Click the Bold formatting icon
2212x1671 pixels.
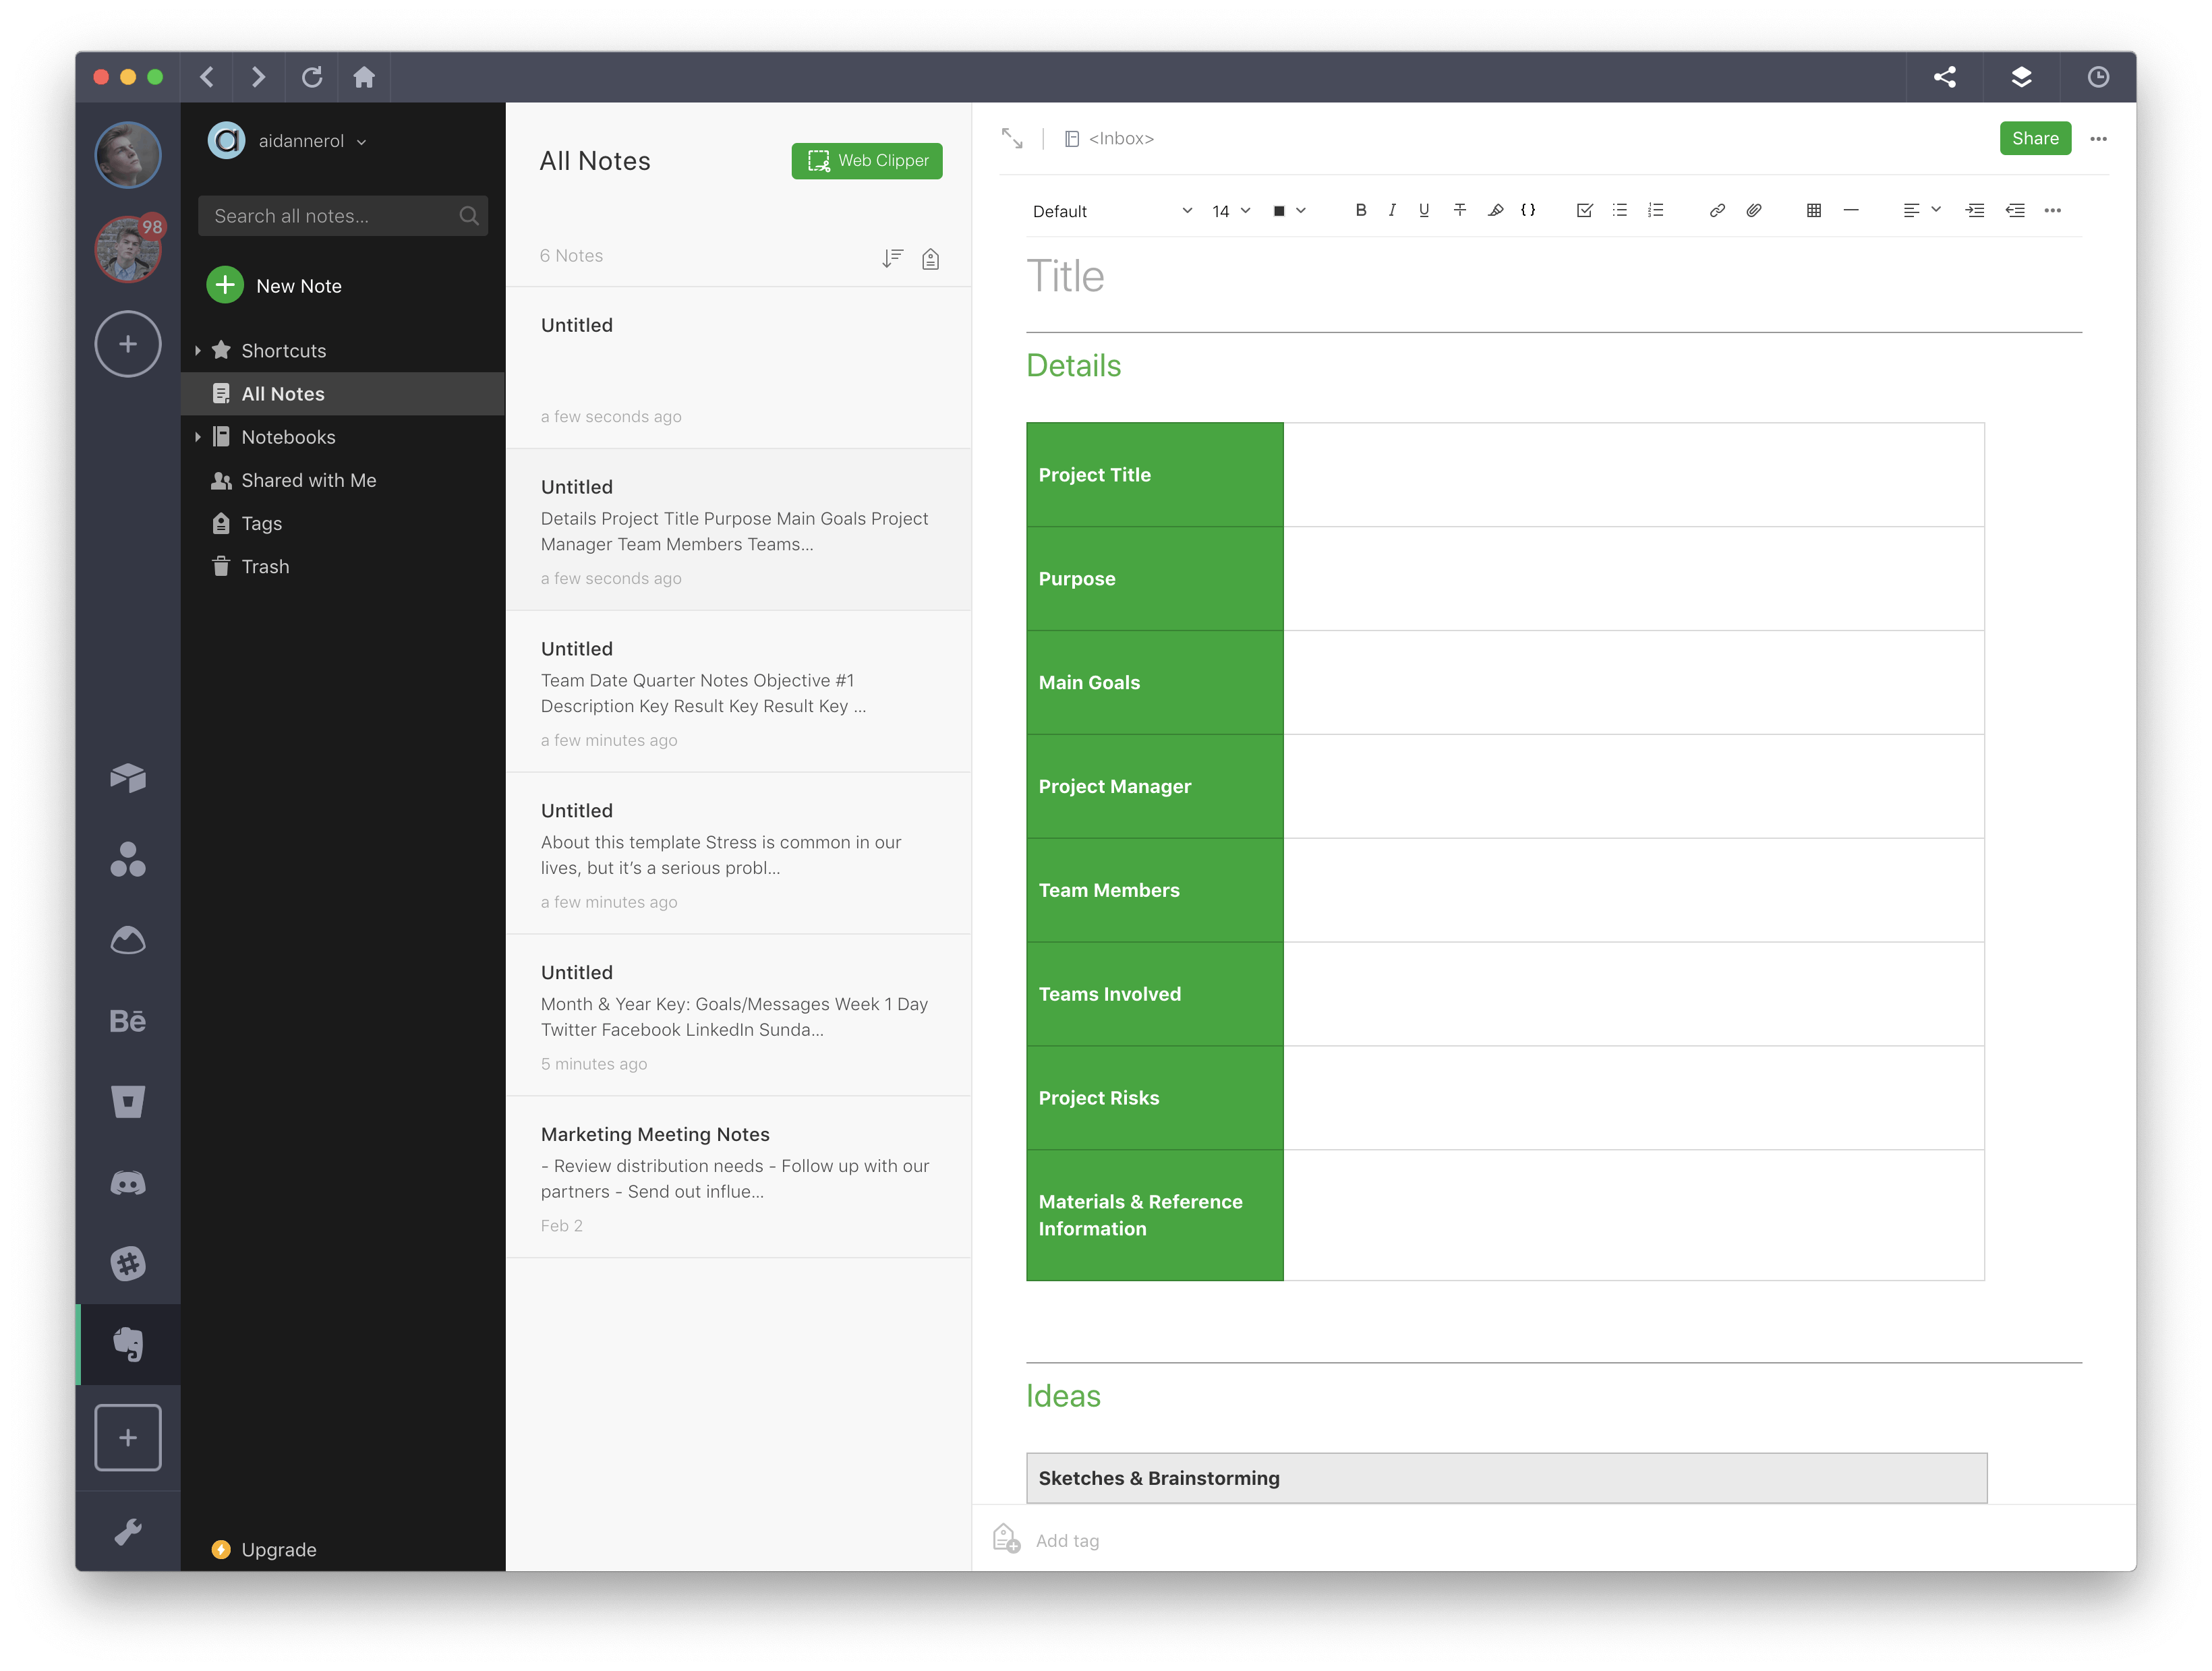point(1359,210)
